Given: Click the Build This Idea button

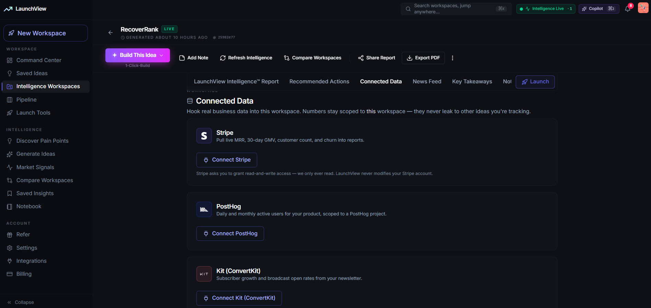Looking at the screenshot, I should (138, 55).
